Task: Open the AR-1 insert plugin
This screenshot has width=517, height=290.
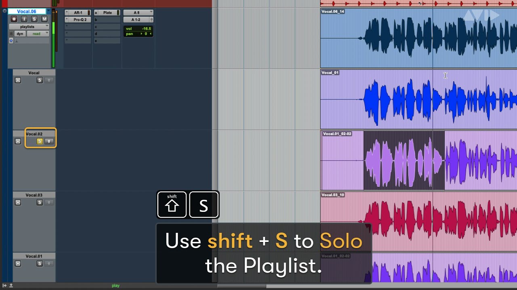Action: (78, 13)
